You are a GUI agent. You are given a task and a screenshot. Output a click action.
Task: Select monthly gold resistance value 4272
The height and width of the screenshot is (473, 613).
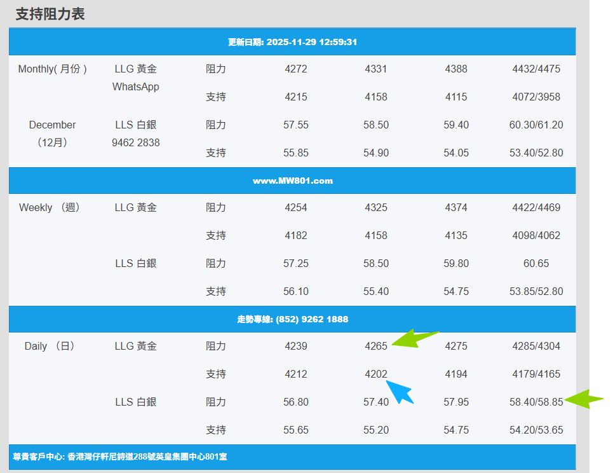(x=295, y=69)
